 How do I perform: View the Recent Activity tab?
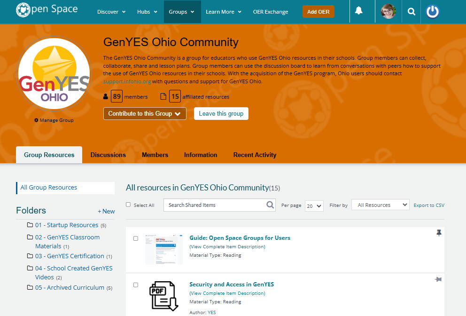click(x=255, y=155)
